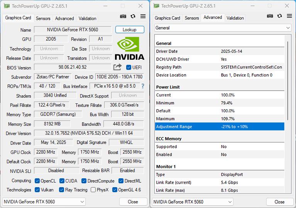Click the Driver Version field
This screenshot has width=296, height=208.
89,133
